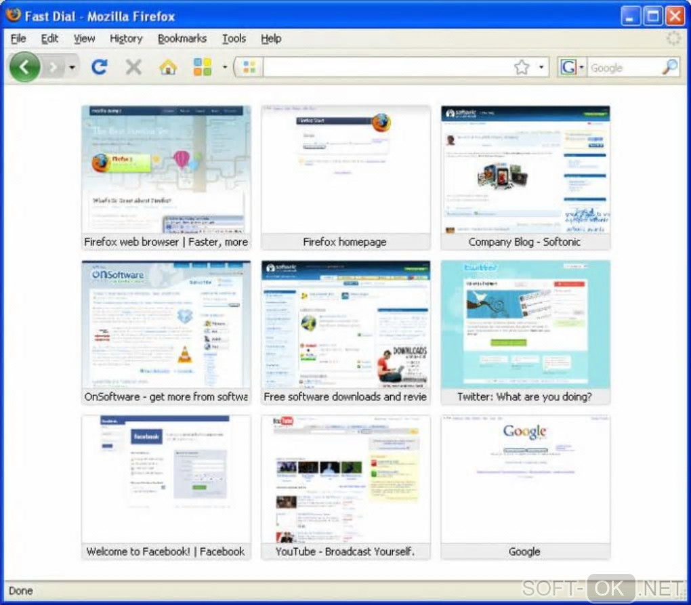Click into the Google search box
Viewport: 691px width, 605px height.
point(625,68)
